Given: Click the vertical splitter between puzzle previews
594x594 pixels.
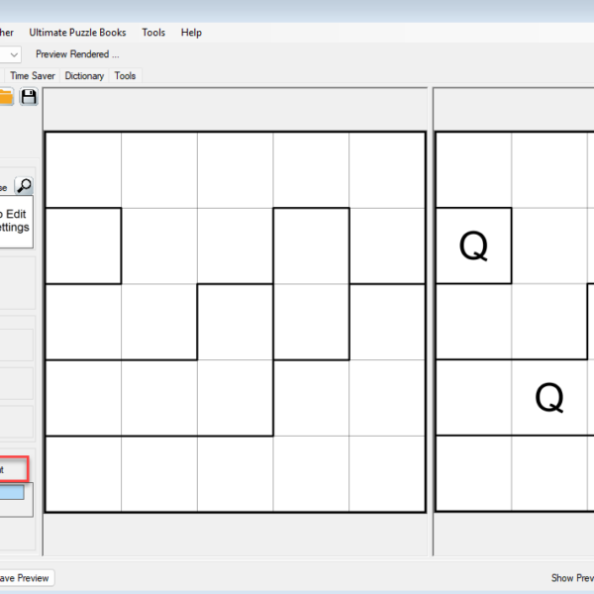Looking at the screenshot, I should pyautogui.click(x=430, y=322).
